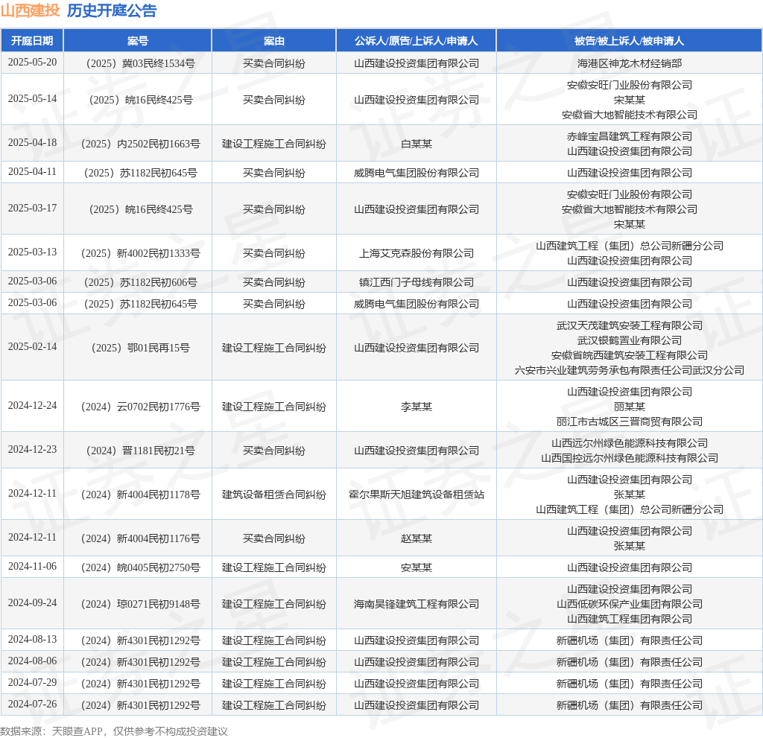The width and height of the screenshot is (763, 738).
Task: Click the 2025-04-18 date cell
Action: [32, 142]
